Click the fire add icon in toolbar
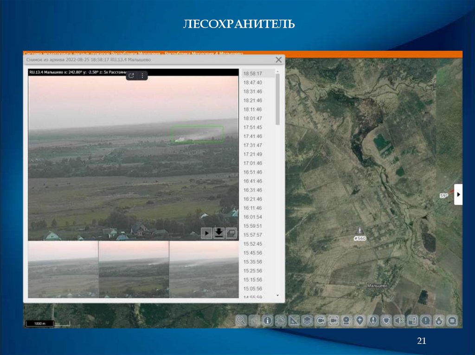475x355 pixels. (x=439, y=320)
